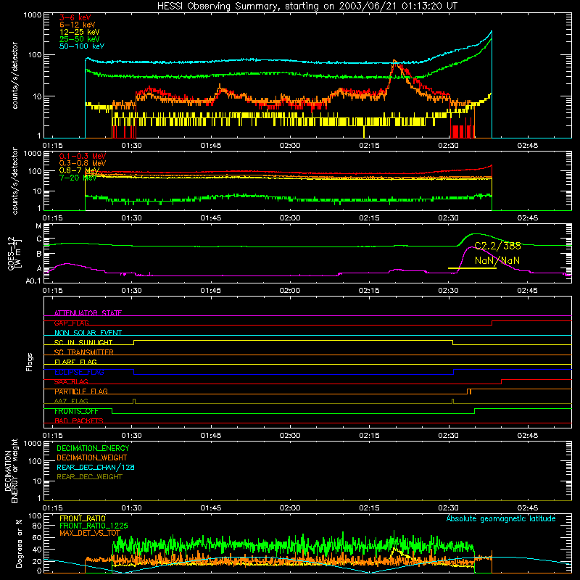Click the 0.8-7 MeV legend label

79,170
